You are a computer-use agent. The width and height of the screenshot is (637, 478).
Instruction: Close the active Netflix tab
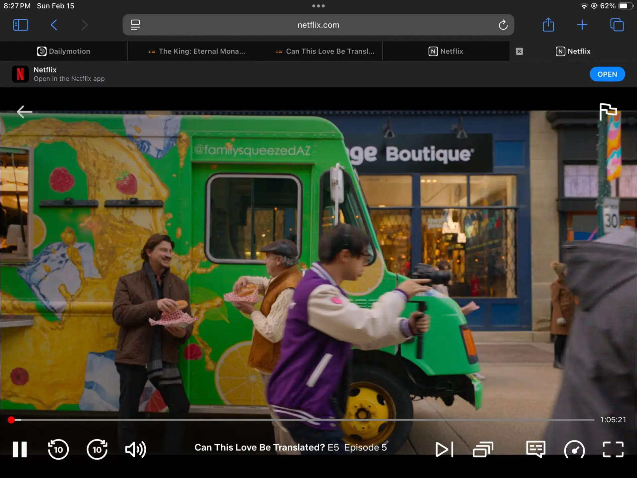[x=519, y=51]
